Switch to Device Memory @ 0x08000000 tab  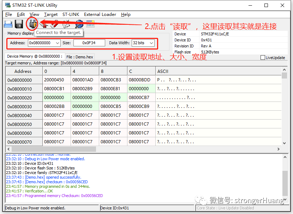[x=35, y=56]
